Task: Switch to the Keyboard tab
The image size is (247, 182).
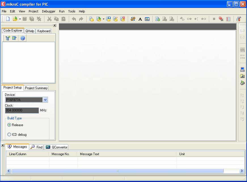Action: (44, 31)
